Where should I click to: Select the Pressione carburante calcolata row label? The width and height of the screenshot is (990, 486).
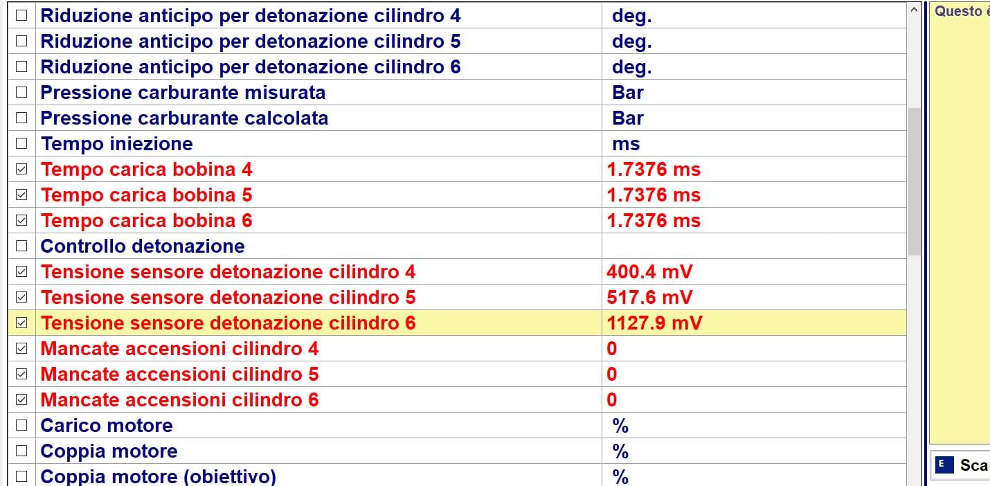coord(184,118)
